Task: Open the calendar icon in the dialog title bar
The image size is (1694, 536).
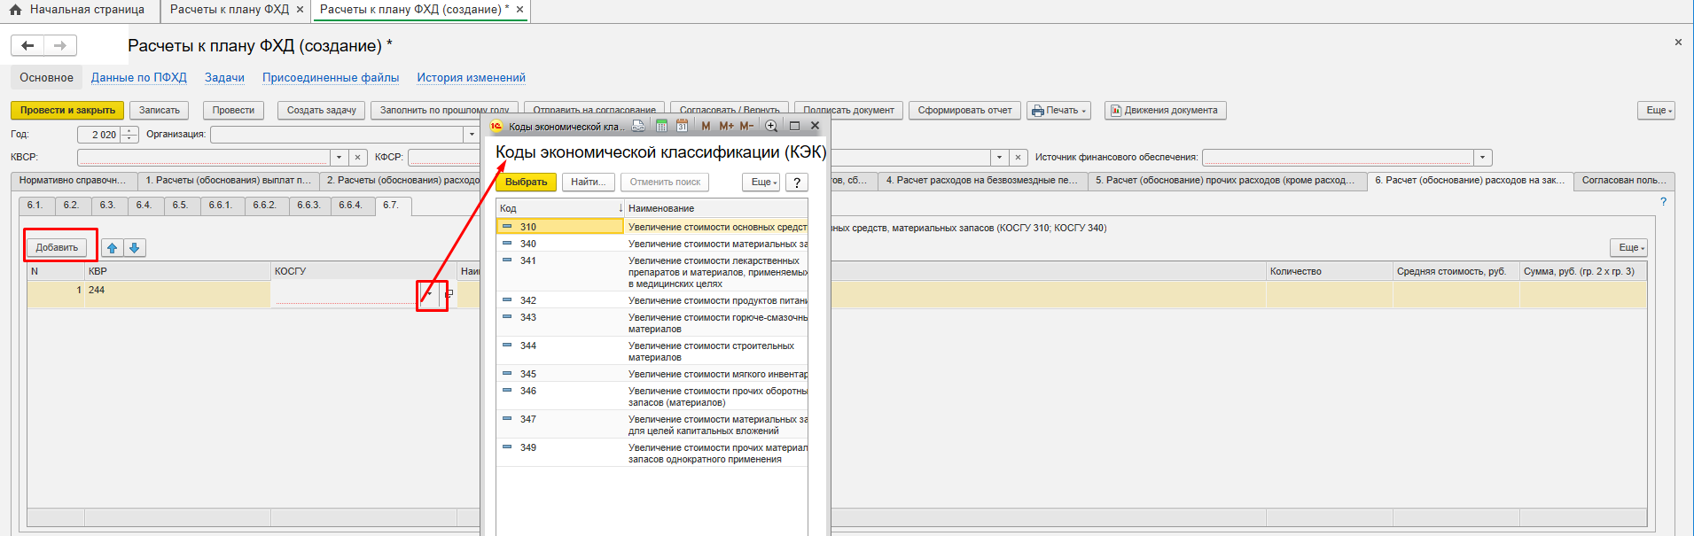Action: coord(682,126)
